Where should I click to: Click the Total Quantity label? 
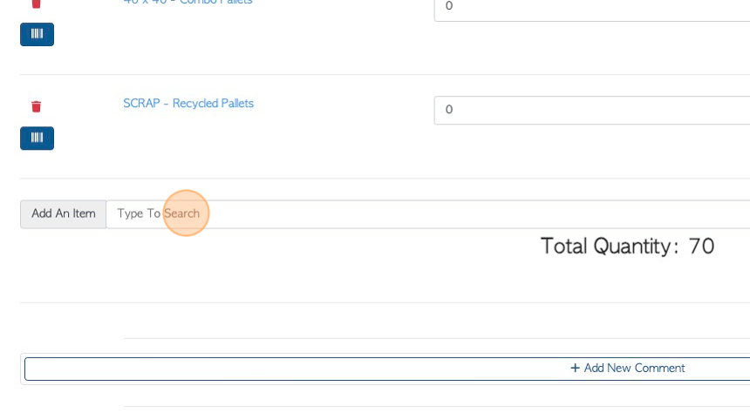click(x=609, y=247)
